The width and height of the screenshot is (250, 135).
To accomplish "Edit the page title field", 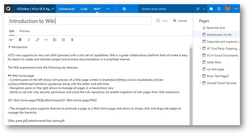I will click(80, 21).
